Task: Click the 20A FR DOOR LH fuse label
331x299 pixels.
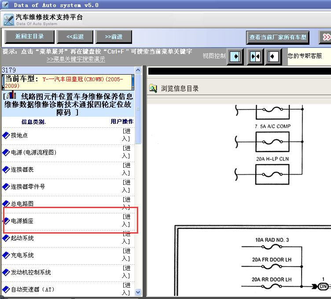Action: click(272, 259)
